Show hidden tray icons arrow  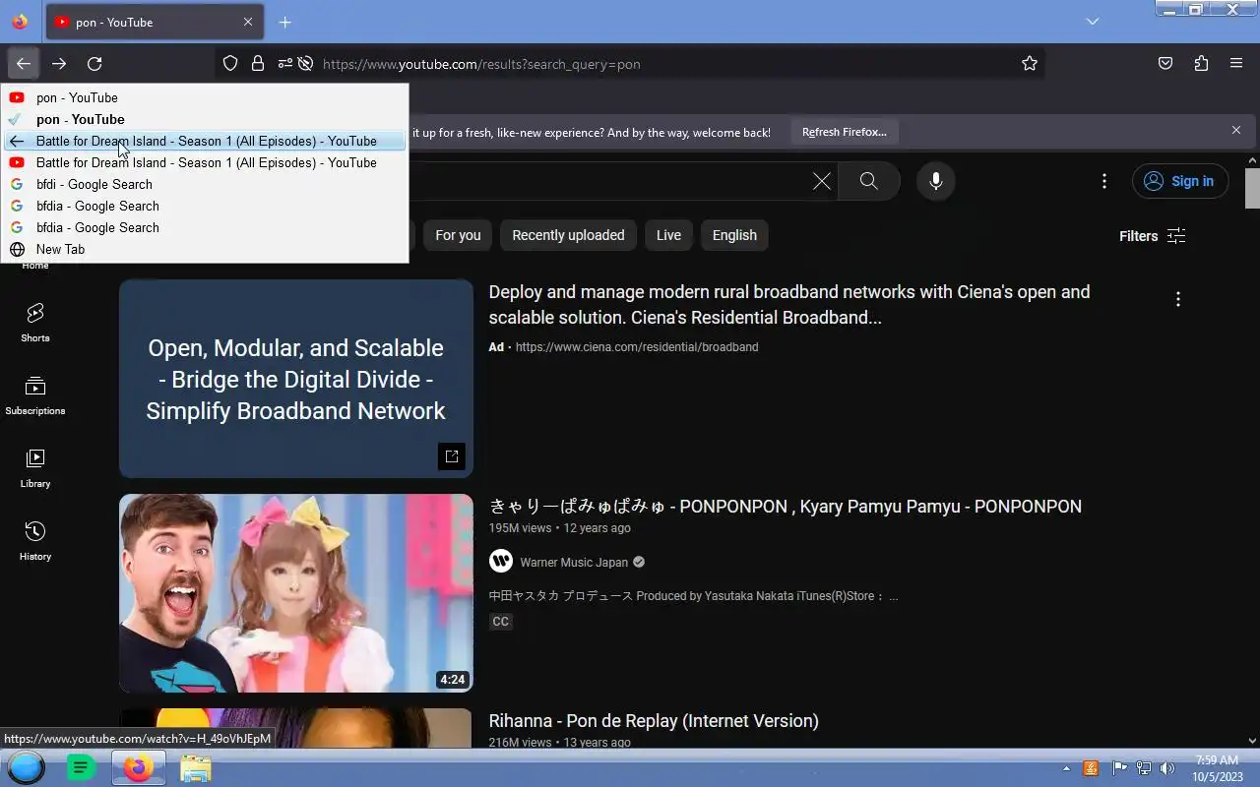(x=1066, y=768)
